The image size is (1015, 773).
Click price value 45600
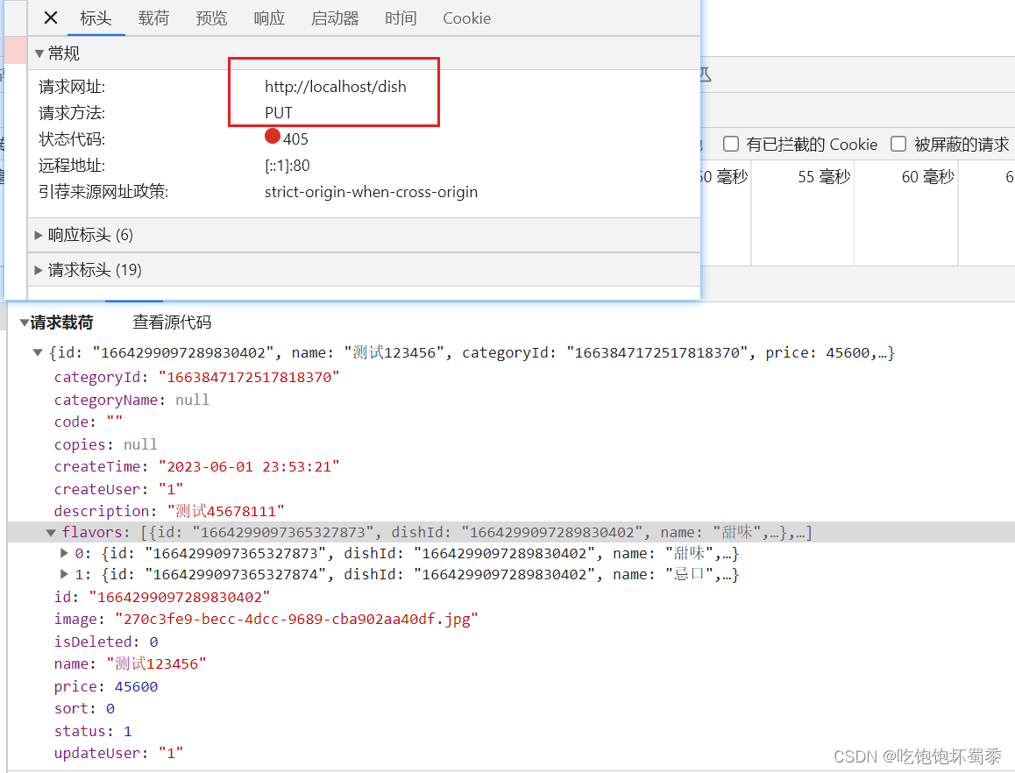pos(137,687)
